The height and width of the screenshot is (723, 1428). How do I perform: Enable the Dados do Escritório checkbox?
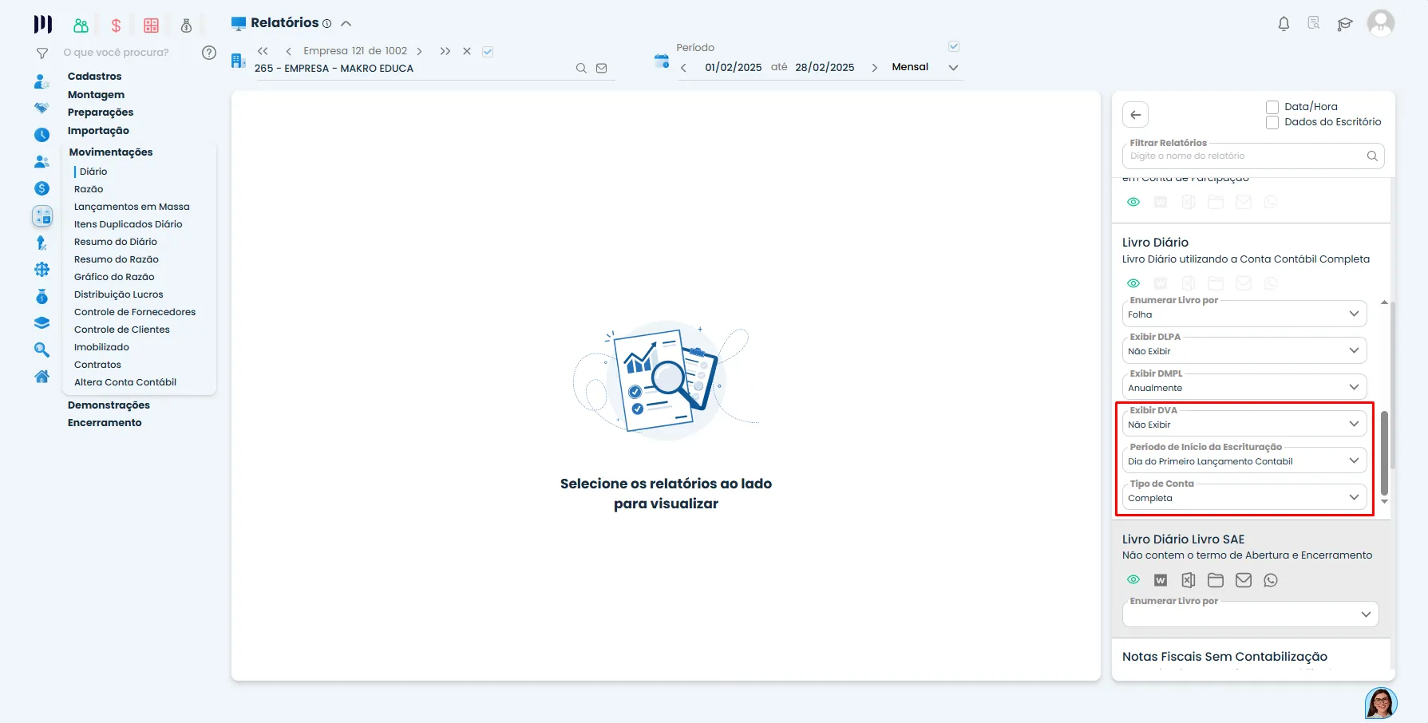[x=1272, y=122]
